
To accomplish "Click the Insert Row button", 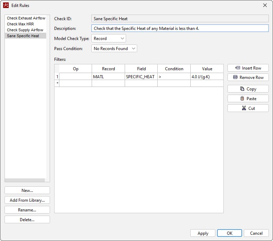I will point(248,68).
